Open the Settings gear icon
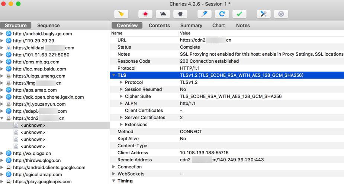This screenshot has width=344, height=184. tap(281, 14)
